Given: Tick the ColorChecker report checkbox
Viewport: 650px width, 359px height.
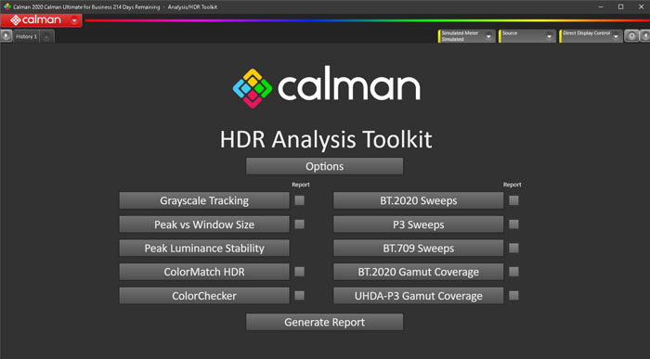Looking at the screenshot, I should pos(299,296).
